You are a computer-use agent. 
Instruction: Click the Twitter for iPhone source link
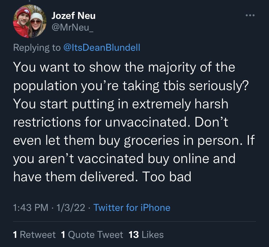pos(132,207)
